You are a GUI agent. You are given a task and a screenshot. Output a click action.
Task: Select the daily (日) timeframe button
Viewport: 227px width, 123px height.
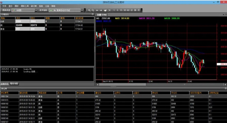132,10
